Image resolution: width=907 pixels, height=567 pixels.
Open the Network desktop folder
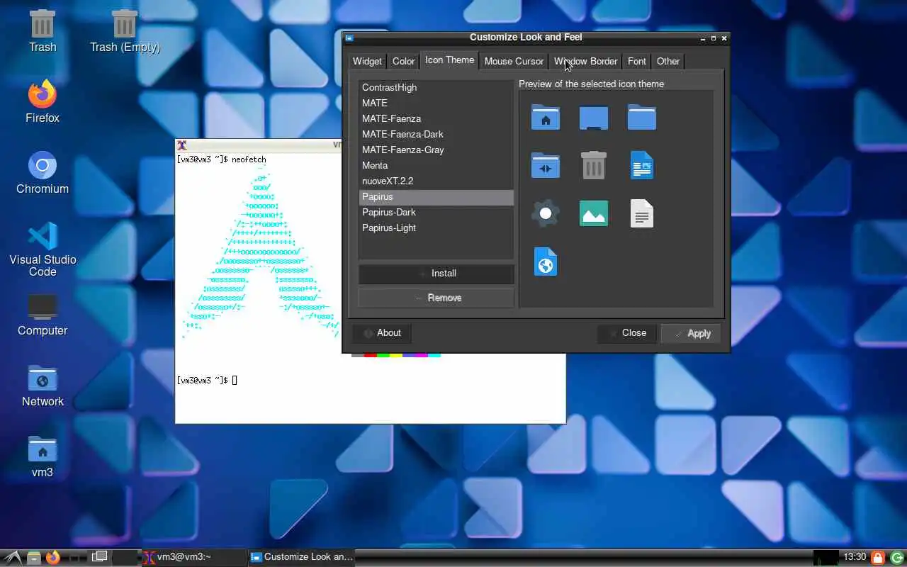(43, 385)
